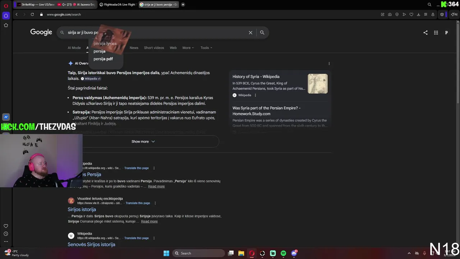The height and width of the screenshot is (259, 460).
Task: Open options for Senovės Sirijos istorija result
Action: click(154, 238)
